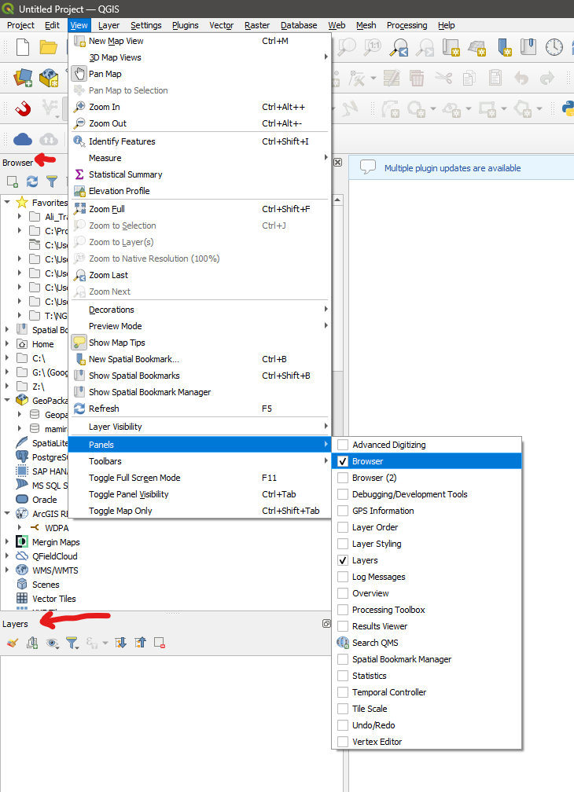This screenshot has width=574, height=792.
Task: Click Remove Layer icon in Layers panel
Action: click(x=160, y=643)
